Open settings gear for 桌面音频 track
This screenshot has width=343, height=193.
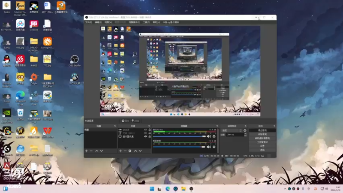point(214,147)
